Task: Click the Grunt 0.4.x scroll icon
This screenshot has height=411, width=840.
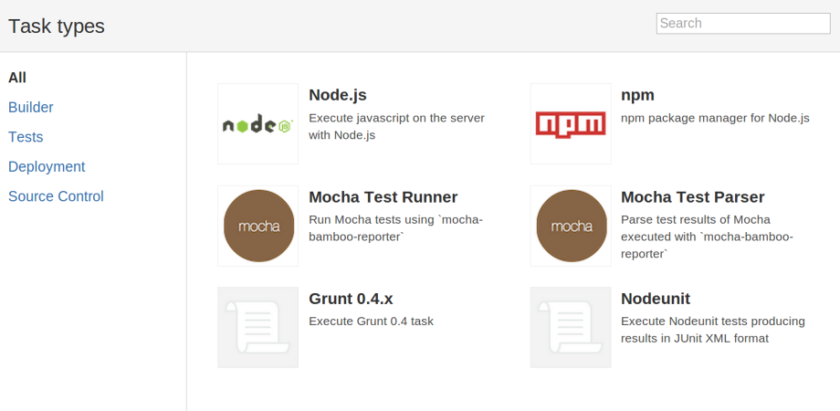Action: [257, 327]
